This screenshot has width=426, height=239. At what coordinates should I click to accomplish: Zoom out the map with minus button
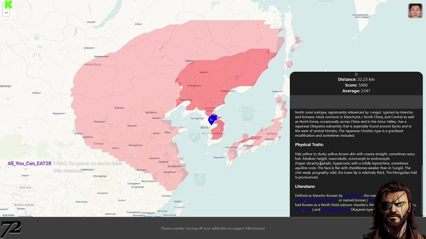pyautogui.click(x=6, y=13)
